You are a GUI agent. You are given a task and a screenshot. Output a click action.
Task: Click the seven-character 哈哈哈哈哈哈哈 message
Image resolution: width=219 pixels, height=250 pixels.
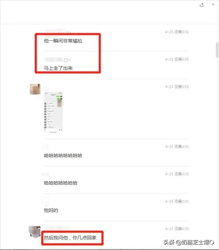[61, 183]
